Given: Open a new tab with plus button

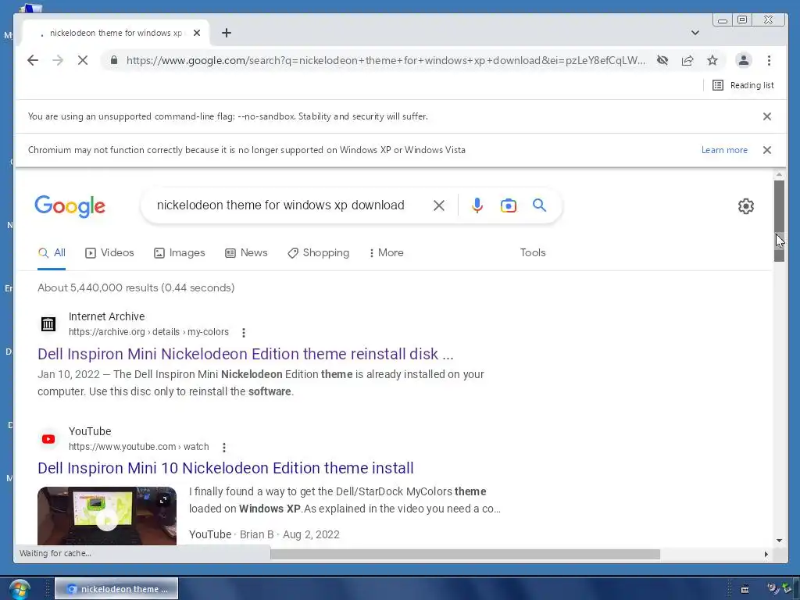Looking at the screenshot, I should 227,33.
